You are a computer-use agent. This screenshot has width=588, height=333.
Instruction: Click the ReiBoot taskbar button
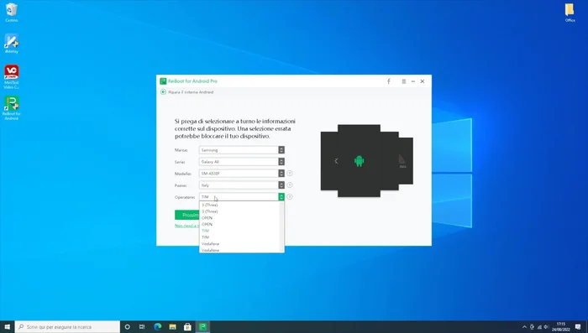pyautogui.click(x=203, y=327)
